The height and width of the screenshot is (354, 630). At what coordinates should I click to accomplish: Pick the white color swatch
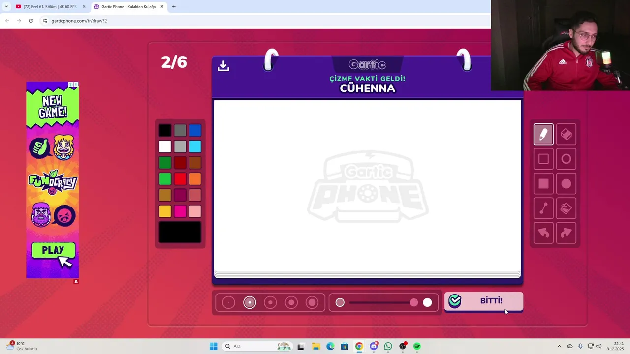165,147
